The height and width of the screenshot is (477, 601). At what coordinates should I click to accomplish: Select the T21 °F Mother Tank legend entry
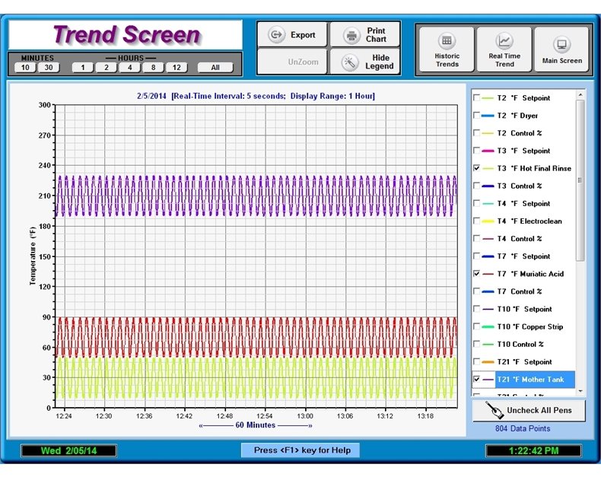pos(530,380)
